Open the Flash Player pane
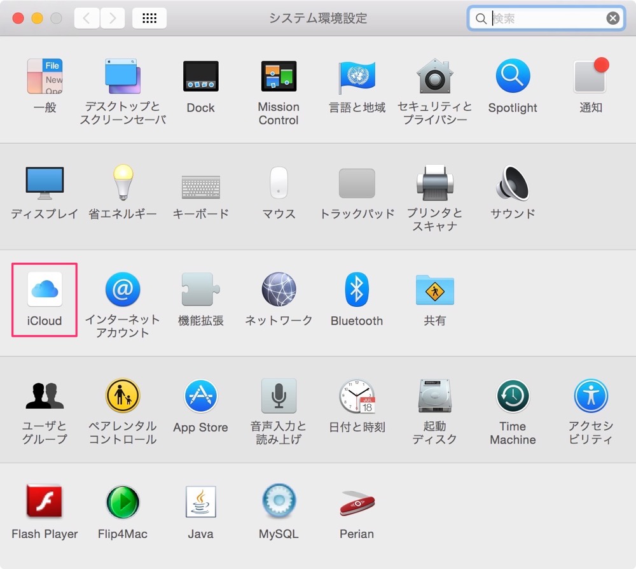Viewport: 636px width, 569px height. pyautogui.click(x=45, y=502)
